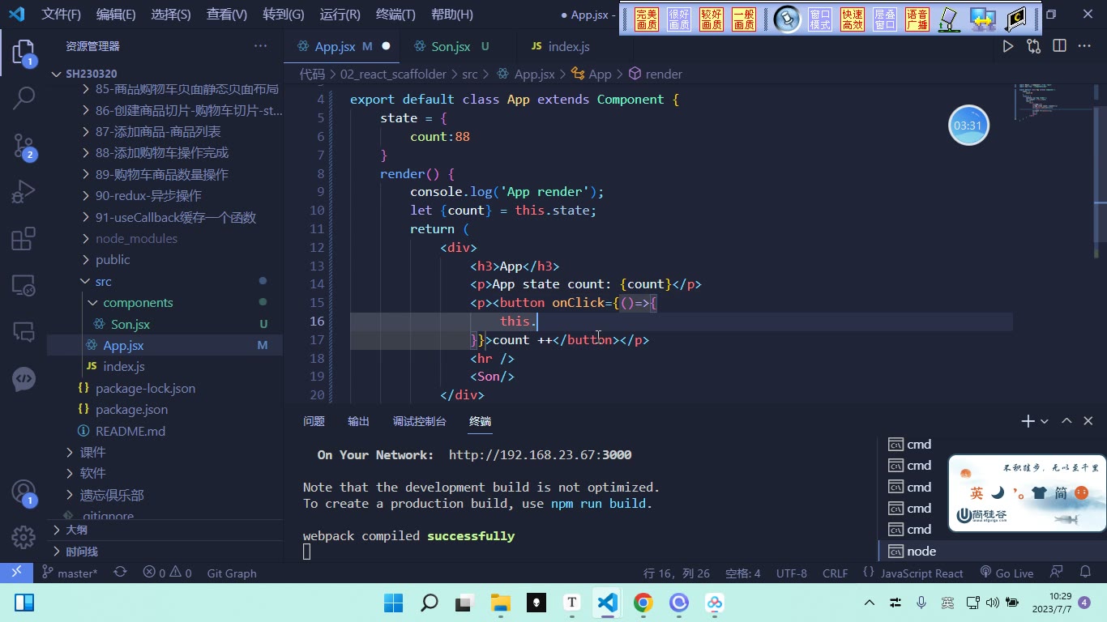Screen dimensions: 1107x622
Task: Open package.json in the explorer
Action: pyautogui.click(x=131, y=409)
